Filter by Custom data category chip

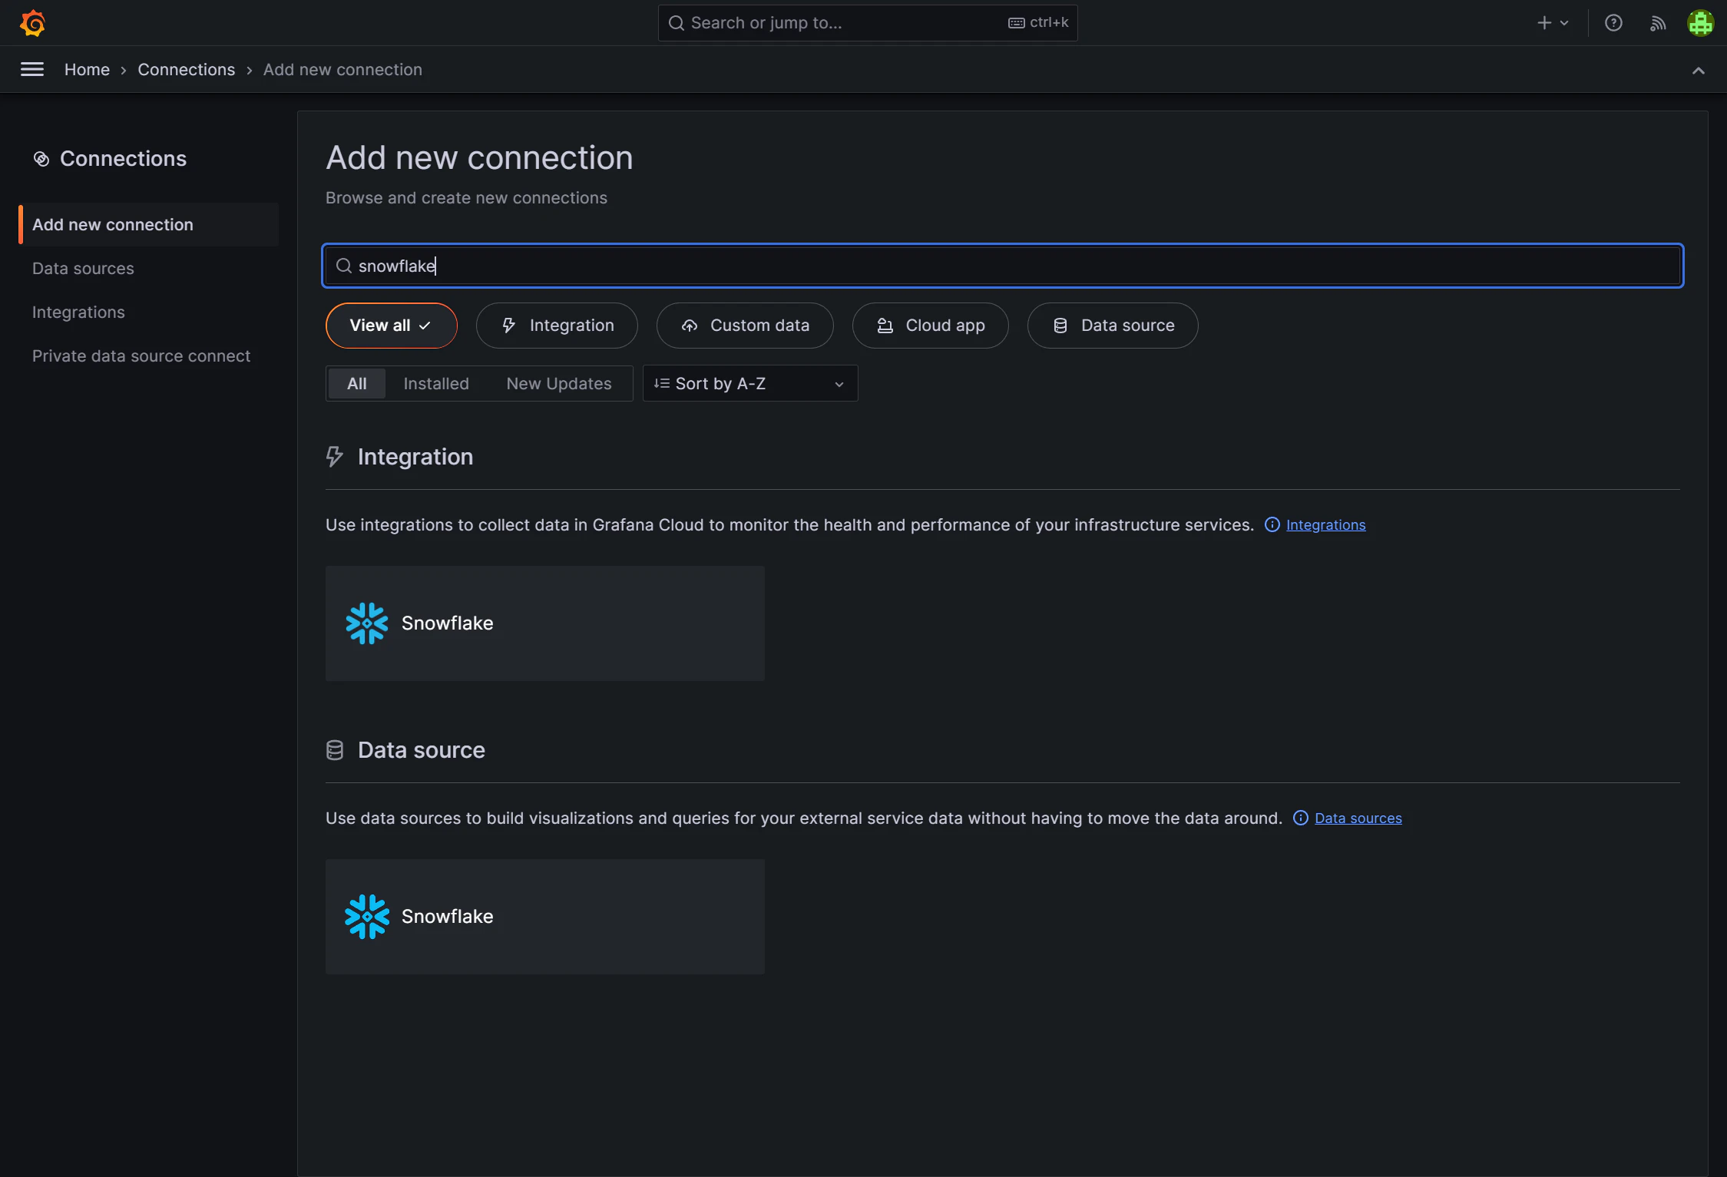(x=745, y=326)
